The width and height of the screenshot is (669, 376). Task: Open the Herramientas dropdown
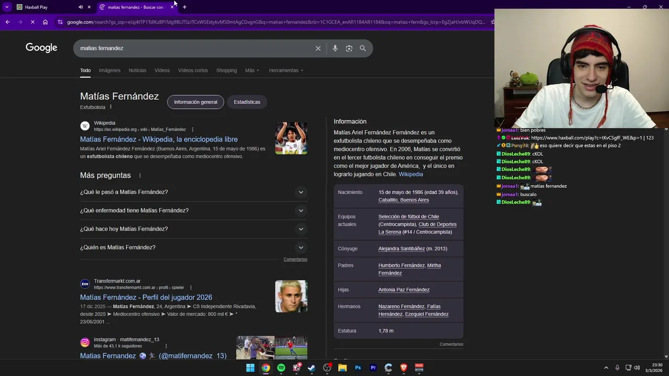click(x=286, y=70)
